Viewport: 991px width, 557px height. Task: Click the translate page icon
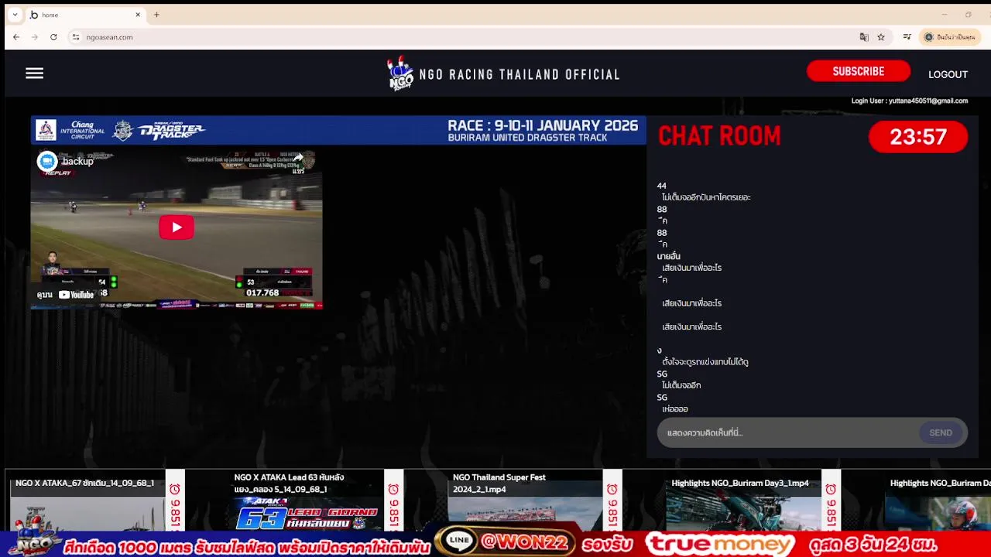(864, 37)
